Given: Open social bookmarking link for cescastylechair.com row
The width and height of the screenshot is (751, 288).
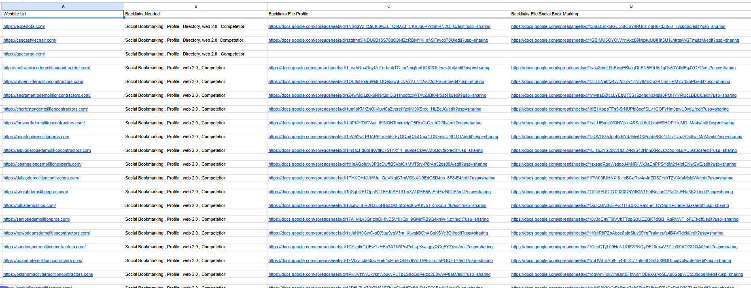Looking at the screenshot, I should [x=625, y=41].
